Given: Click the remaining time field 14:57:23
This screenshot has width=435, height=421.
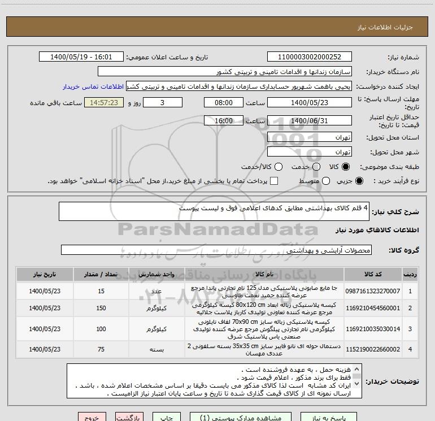Looking at the screenshot, I should pyautogui.click(x=104, y=102).
